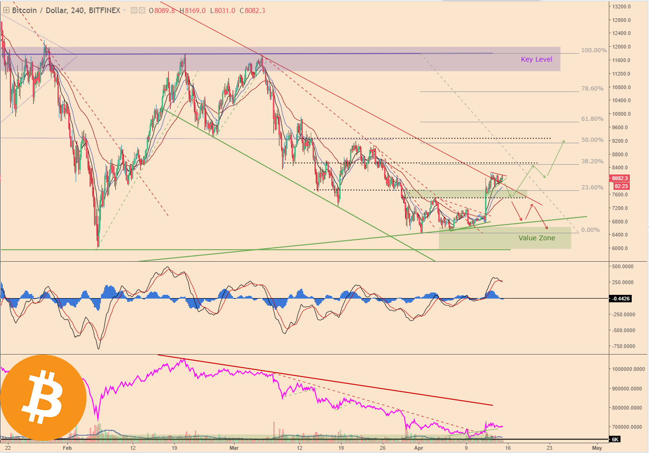
Task: Click the Bitcoin / Dollar, 240, BITFINEX title
Action: pos(66,10)
